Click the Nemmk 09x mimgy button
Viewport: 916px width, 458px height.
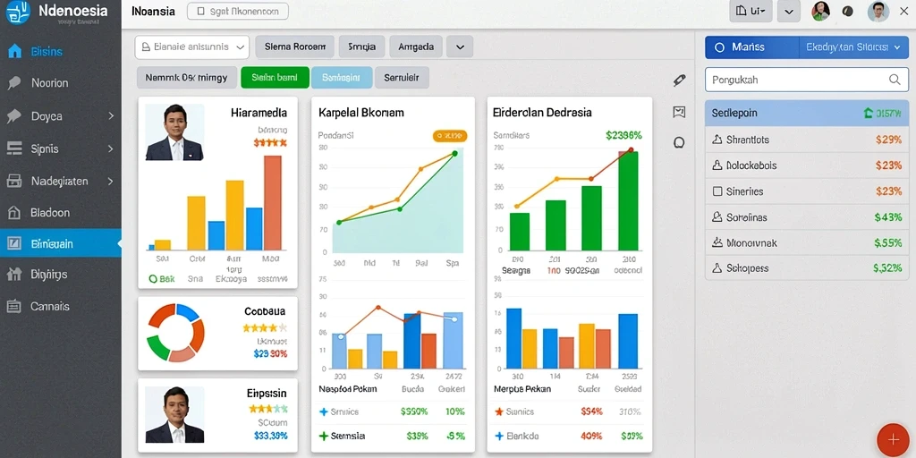[x=186, y=77]
